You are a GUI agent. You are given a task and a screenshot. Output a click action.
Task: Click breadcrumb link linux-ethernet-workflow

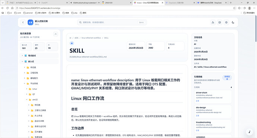click(x=91, y=38)
